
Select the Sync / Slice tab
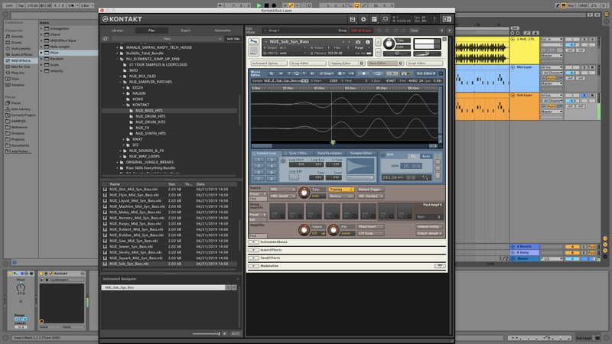298,154
